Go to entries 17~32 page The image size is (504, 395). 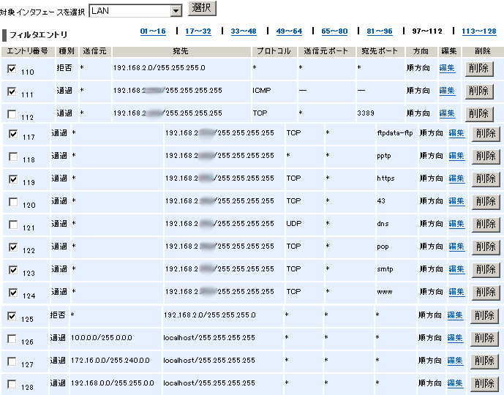[198, 31]
